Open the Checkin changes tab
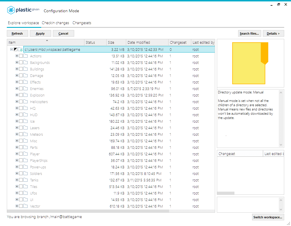 55,23
